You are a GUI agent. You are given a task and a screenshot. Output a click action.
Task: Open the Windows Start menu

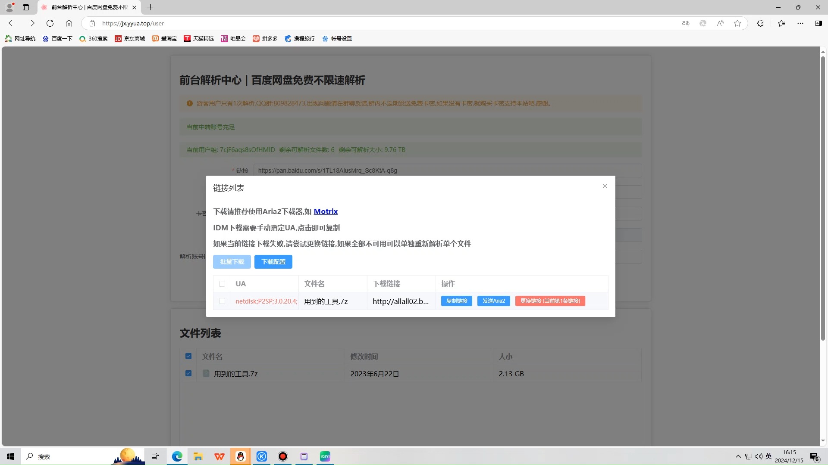tap(10, 456)
